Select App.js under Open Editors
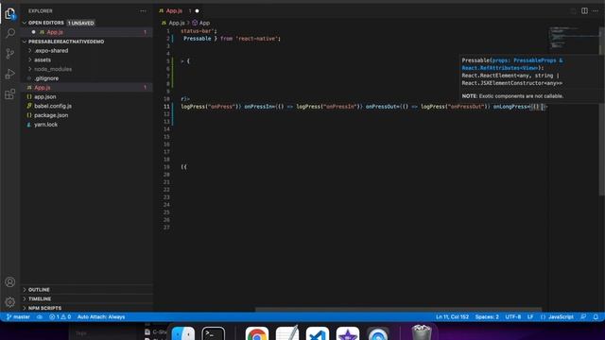 (x=87, y=32)
